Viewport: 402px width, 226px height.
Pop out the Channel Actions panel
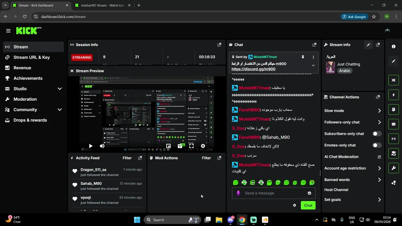click(378, 97)
